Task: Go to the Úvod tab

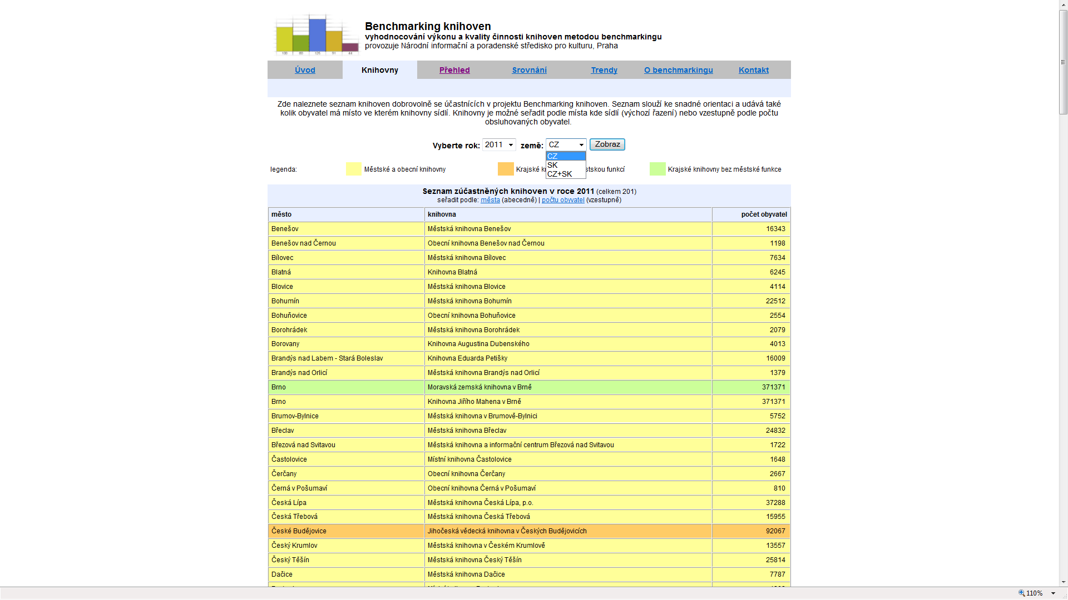Action: pos(305,70)
